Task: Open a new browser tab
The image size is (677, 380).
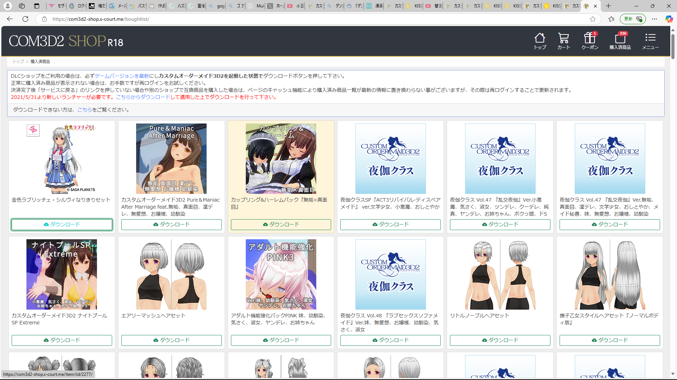Action: point(609,6)
